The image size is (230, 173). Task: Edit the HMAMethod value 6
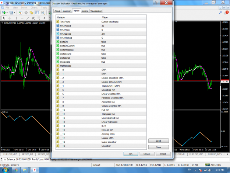pyautogui.click(x=124, y=38)
